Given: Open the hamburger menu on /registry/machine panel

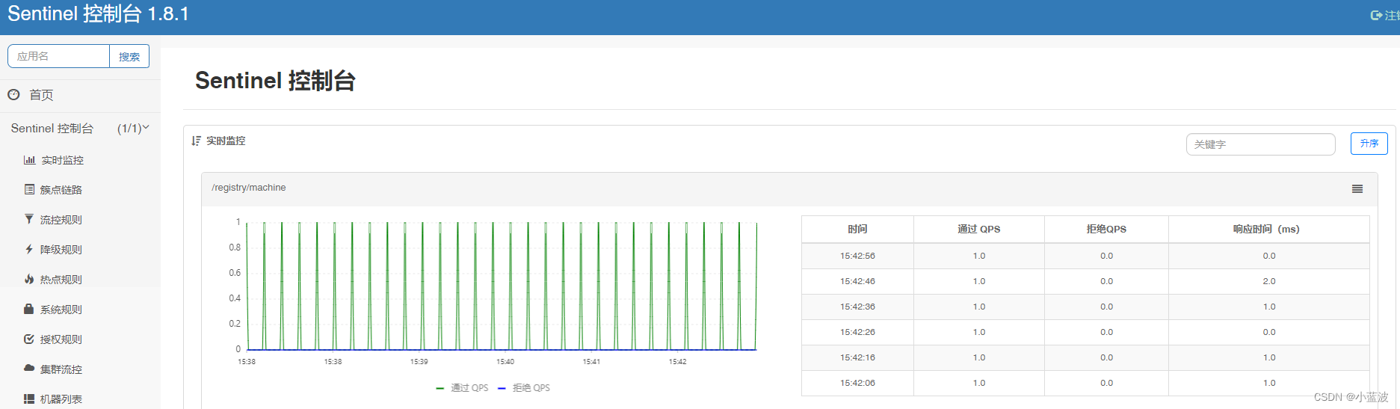Looking at the screenshot, I should tap(1357, 189).
